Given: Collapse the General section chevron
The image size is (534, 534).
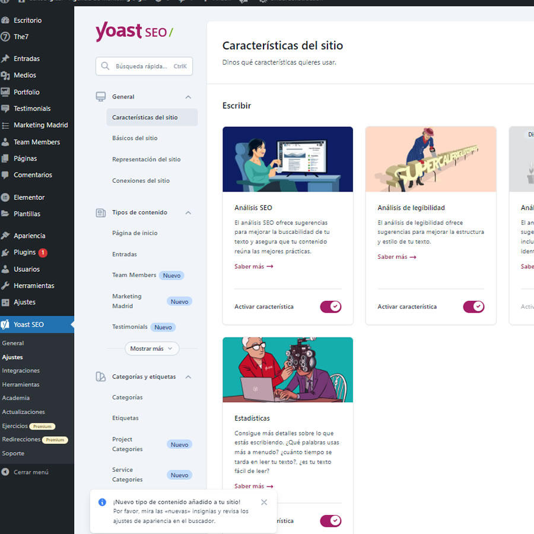Looking at the screenshot, I should [188, 96].
